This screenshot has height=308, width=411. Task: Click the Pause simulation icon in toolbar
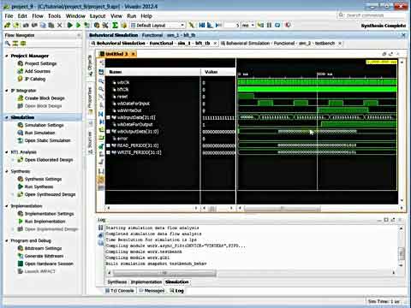click(x=269, y=26)
